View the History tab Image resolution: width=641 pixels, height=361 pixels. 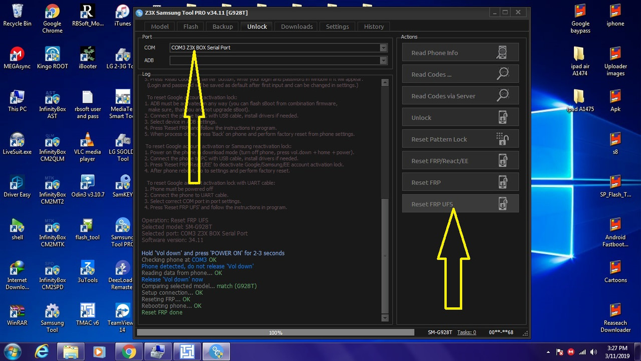point(374,27)
